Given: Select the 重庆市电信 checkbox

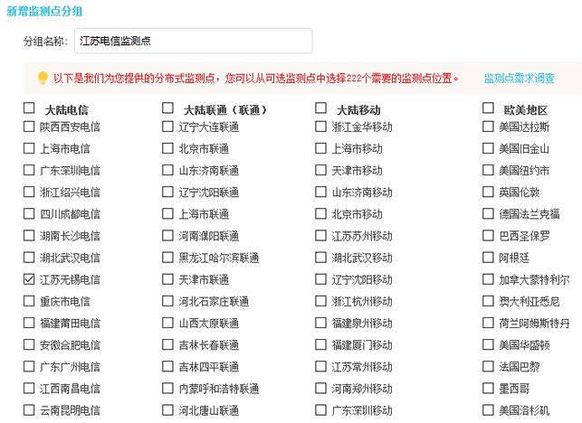Looking at the screenshot, I should 30,301.
